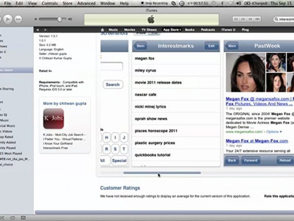The image size is (294, 221).
Task: Click More by chitwan gupta heading
Action: (x=65, y=103)
